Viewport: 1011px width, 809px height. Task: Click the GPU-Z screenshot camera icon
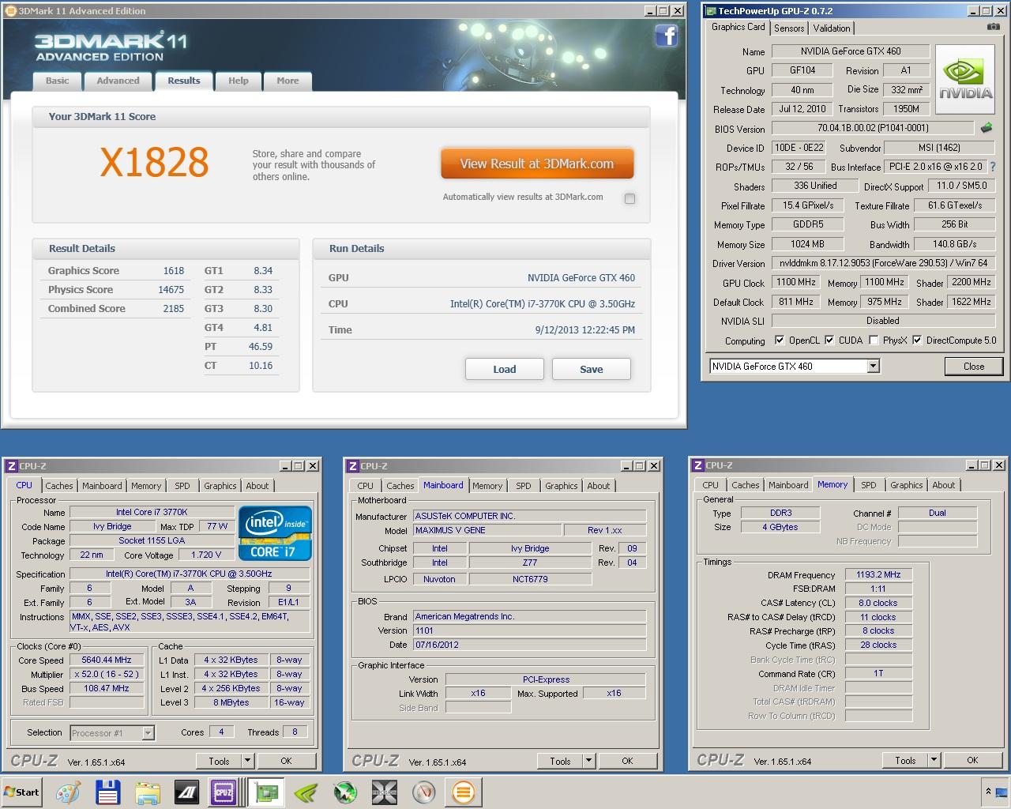(994, 27)
